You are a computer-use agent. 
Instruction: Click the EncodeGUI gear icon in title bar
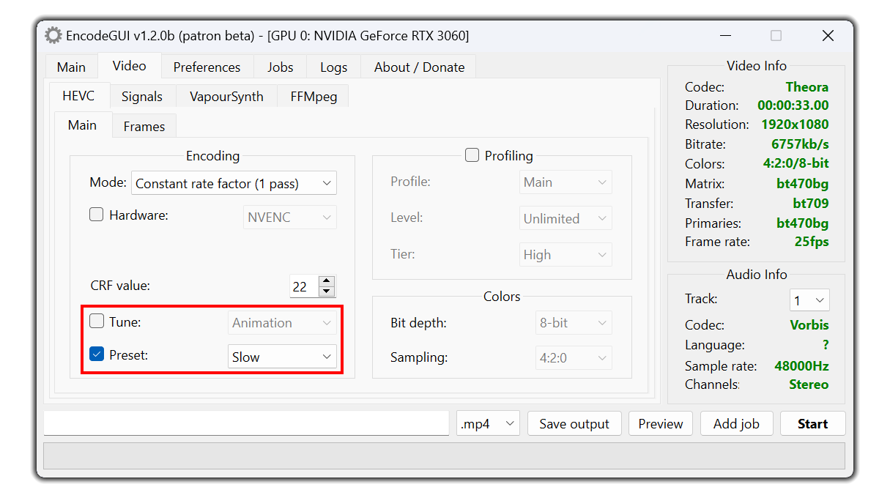click(53, 35)
